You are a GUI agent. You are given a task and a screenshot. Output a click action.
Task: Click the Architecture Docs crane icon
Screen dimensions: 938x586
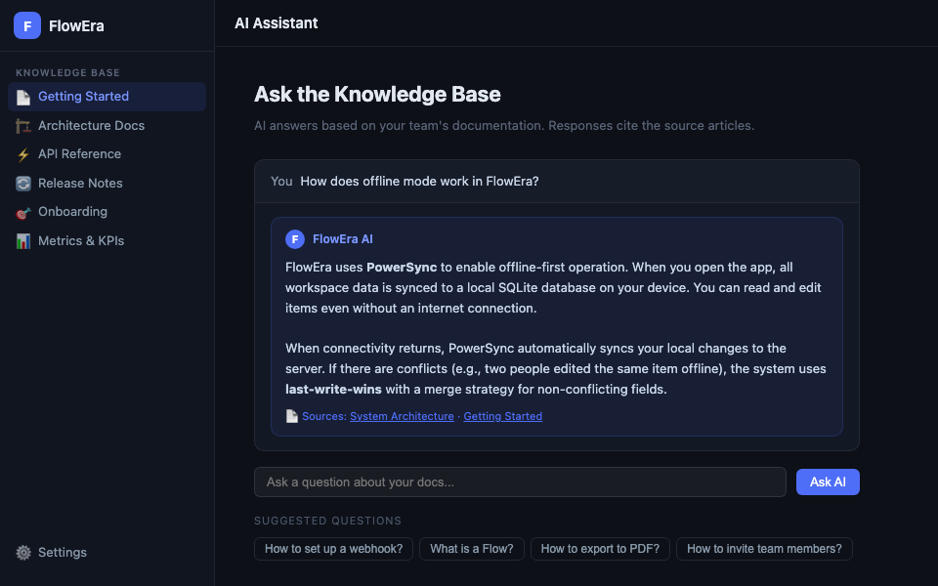[x=23, y=126]
